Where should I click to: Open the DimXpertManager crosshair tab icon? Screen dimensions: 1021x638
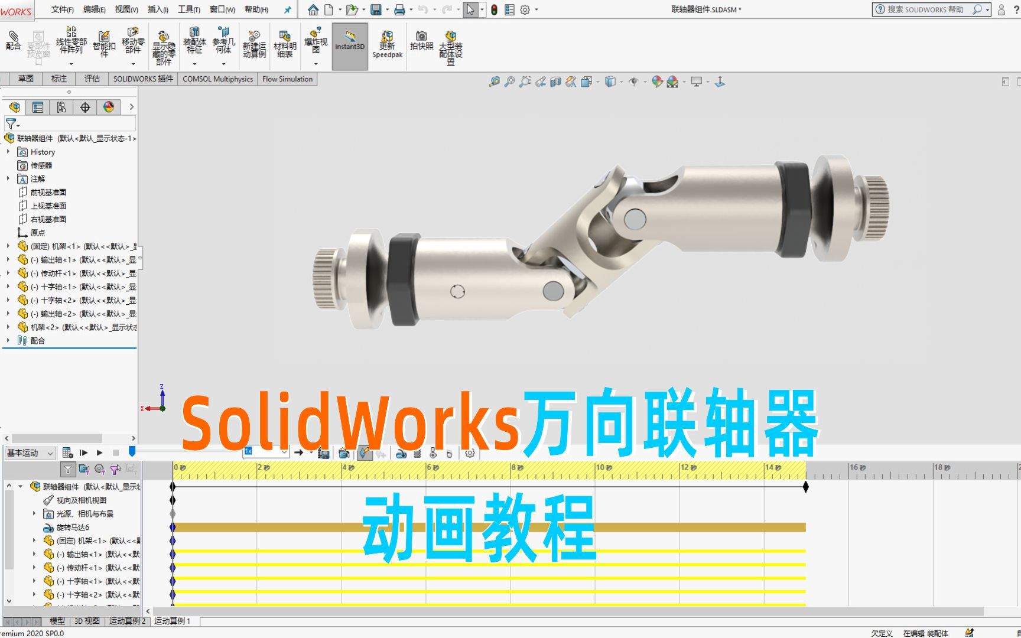tap(85, 107)
